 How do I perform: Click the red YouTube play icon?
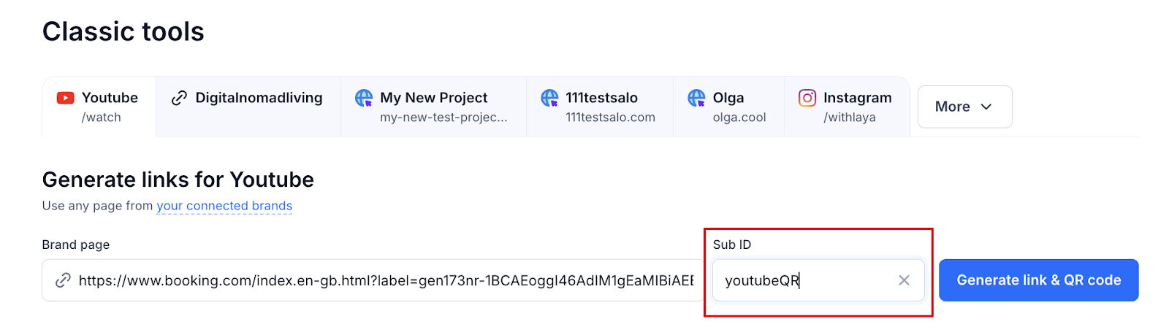(65, 98)
